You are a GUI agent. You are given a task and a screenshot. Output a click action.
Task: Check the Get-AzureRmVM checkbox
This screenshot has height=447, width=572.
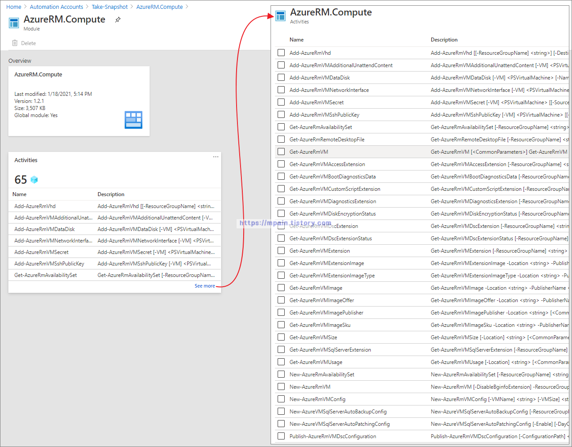pos(281,152)
